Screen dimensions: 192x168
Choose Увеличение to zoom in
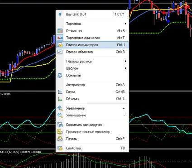pyautogui.click(x=92, y=108)
